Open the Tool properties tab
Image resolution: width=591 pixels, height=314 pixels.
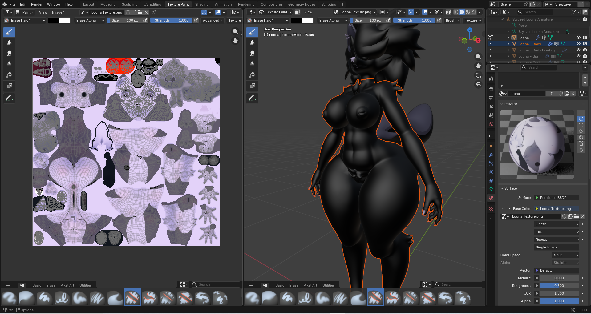491,78
